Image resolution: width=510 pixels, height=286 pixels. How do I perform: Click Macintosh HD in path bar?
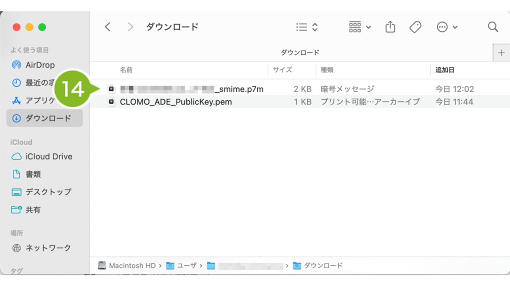[x=132, y=265]
